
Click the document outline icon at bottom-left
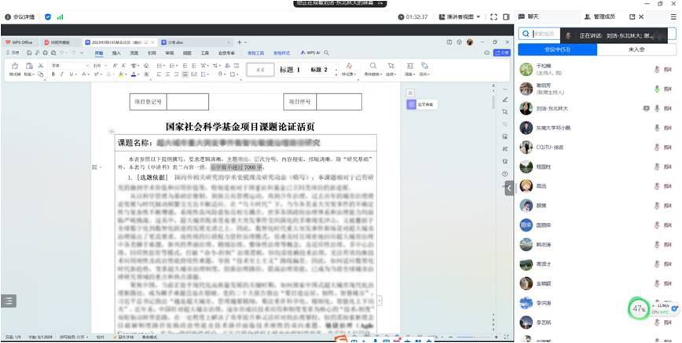(x=9, y=300)
